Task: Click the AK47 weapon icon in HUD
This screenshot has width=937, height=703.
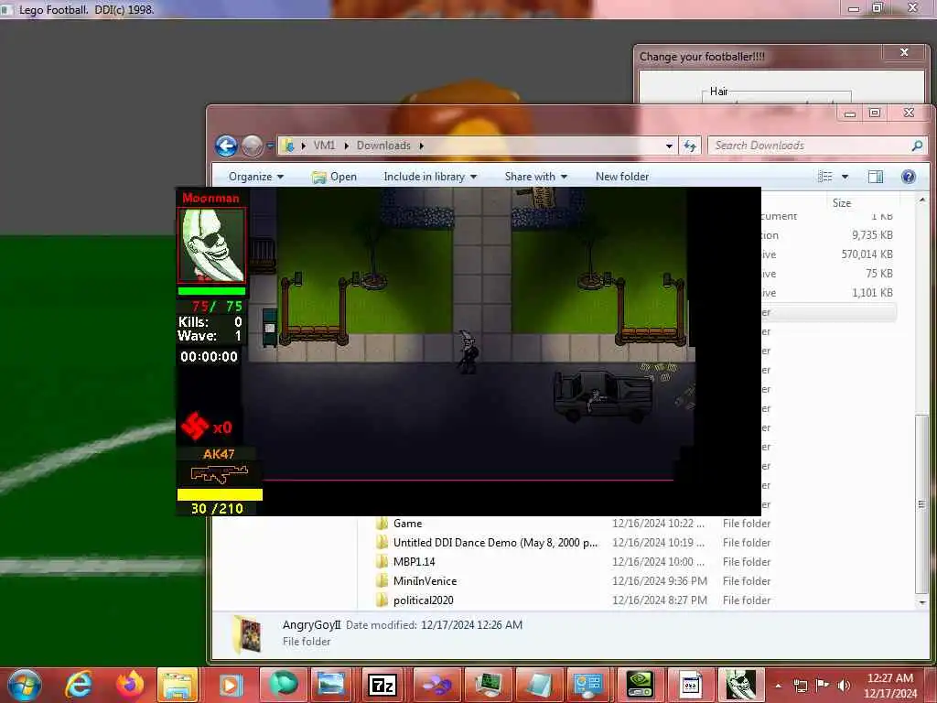Action: coord(220,474)
